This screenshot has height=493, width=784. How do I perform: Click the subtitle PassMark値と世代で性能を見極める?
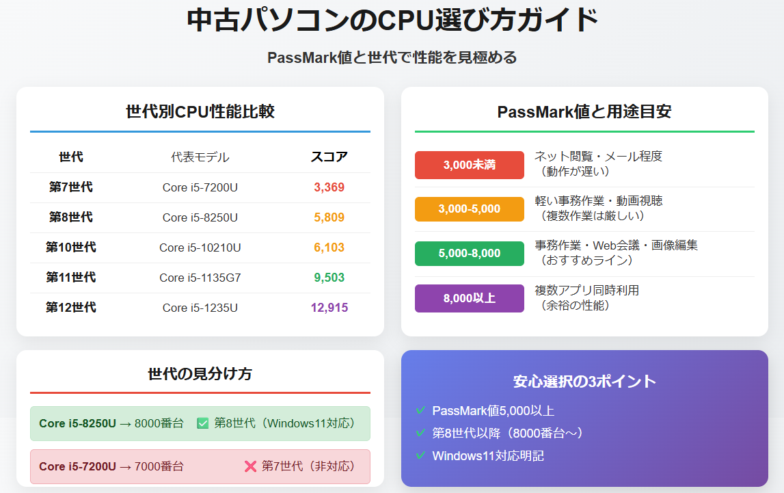[392, 57]
